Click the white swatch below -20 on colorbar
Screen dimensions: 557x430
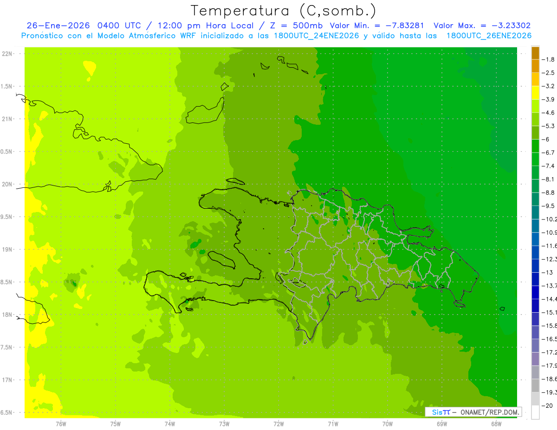point(535,412)
